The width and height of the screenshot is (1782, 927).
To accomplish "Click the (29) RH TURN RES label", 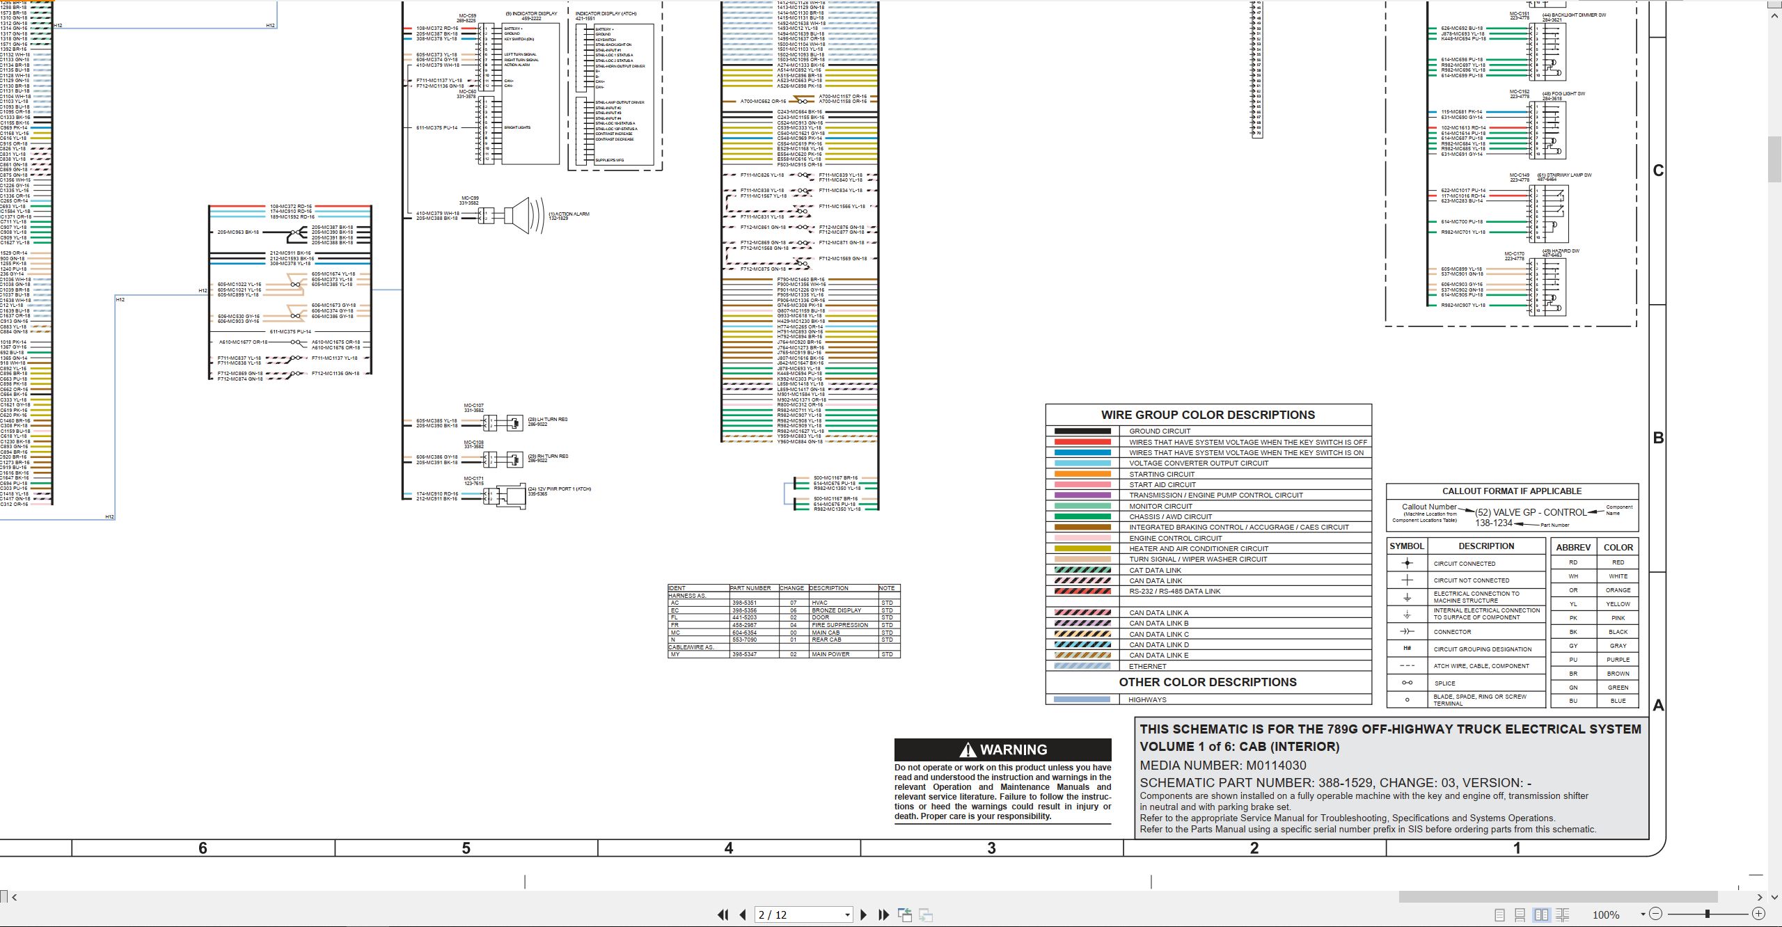I will pyautogui.click(x=548, y=457).
